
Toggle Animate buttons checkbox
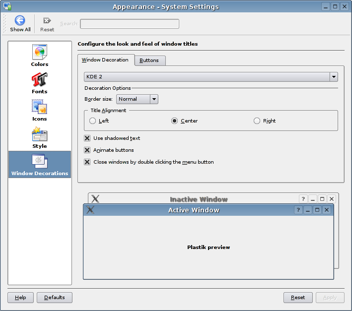(87, 150)
